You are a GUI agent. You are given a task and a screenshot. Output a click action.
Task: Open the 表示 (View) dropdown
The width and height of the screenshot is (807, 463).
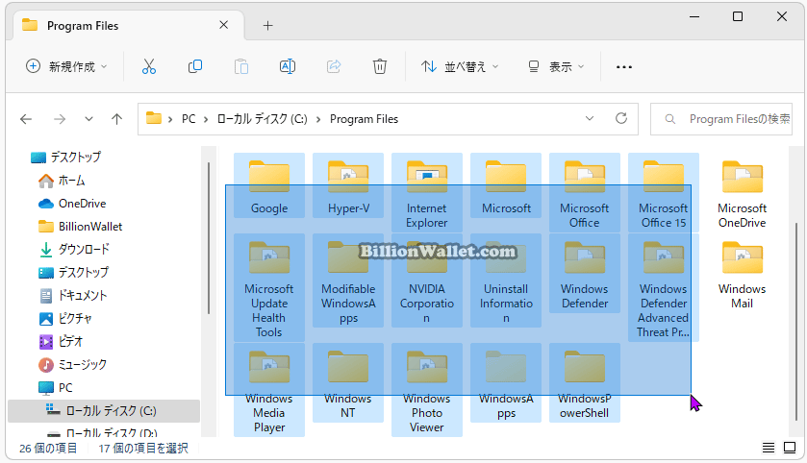(556, 67)
